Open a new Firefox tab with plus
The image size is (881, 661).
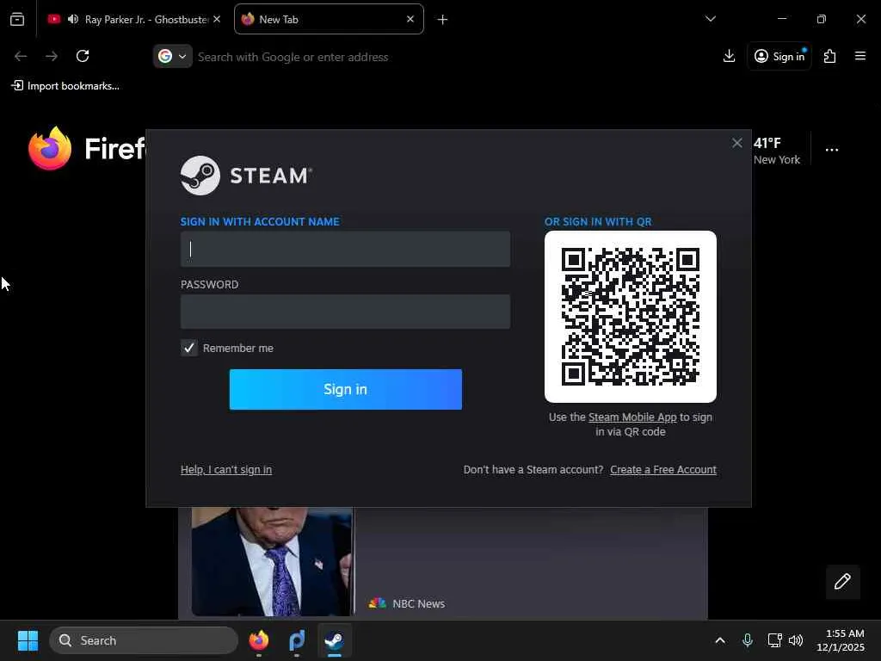(x=443, y=20)
